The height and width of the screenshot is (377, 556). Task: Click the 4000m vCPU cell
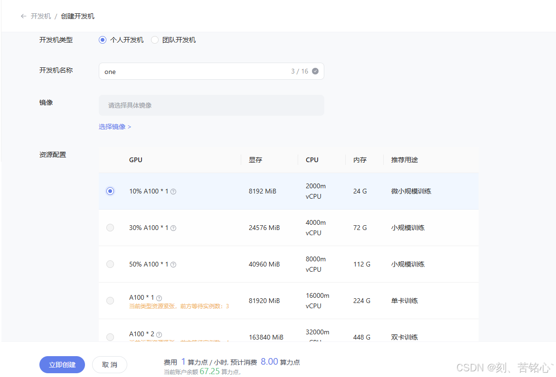pyautogui.click(x=316, y=228)
